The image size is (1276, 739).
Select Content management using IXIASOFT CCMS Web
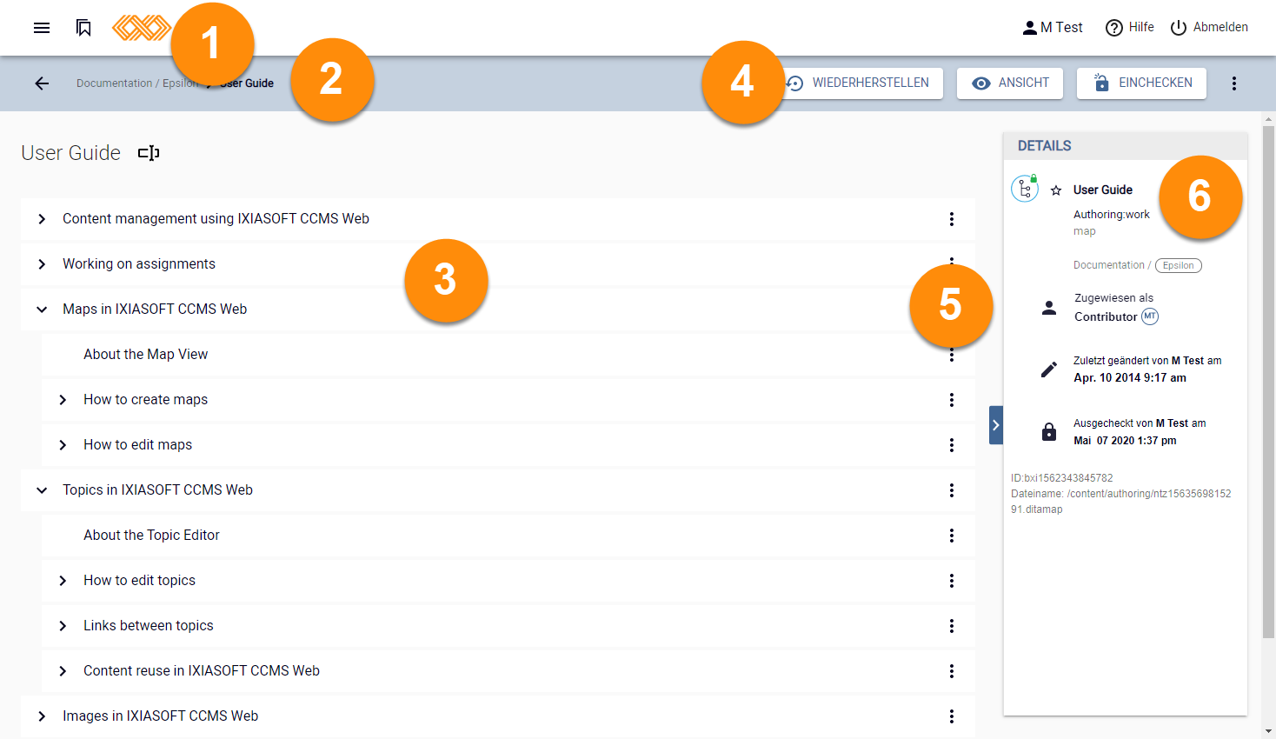216,219
